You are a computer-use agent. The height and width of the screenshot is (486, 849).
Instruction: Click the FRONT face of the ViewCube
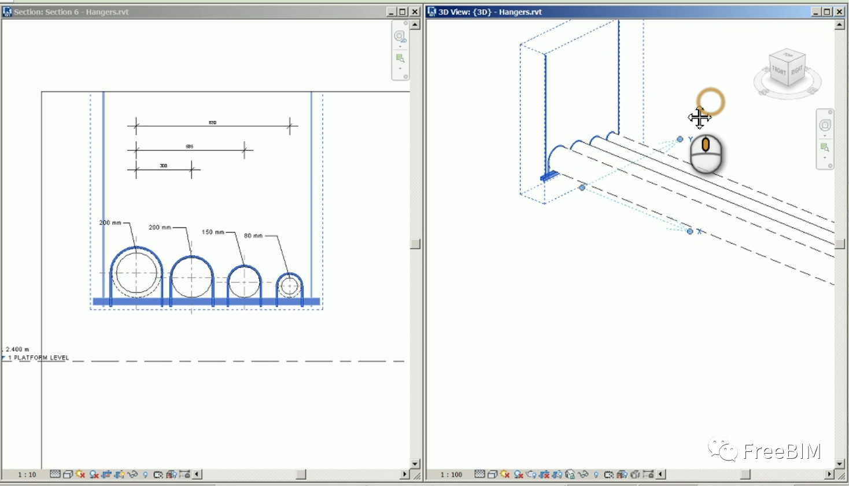[778, 71]
